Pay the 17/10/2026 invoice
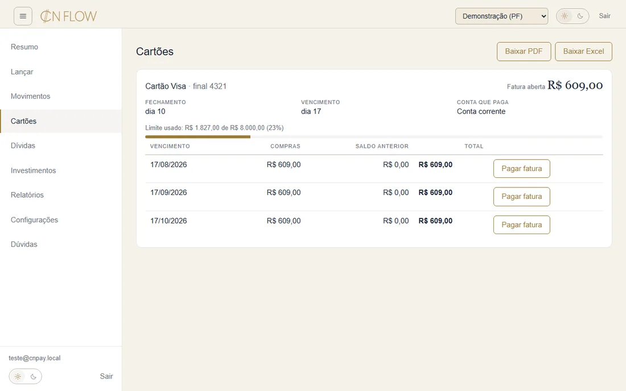This screenshot has height=391, width=626. click(521, 225)
